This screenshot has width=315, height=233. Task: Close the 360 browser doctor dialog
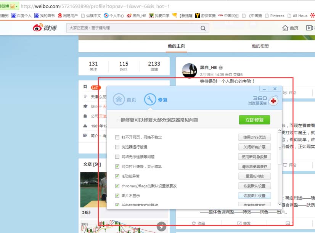(275, 88)
